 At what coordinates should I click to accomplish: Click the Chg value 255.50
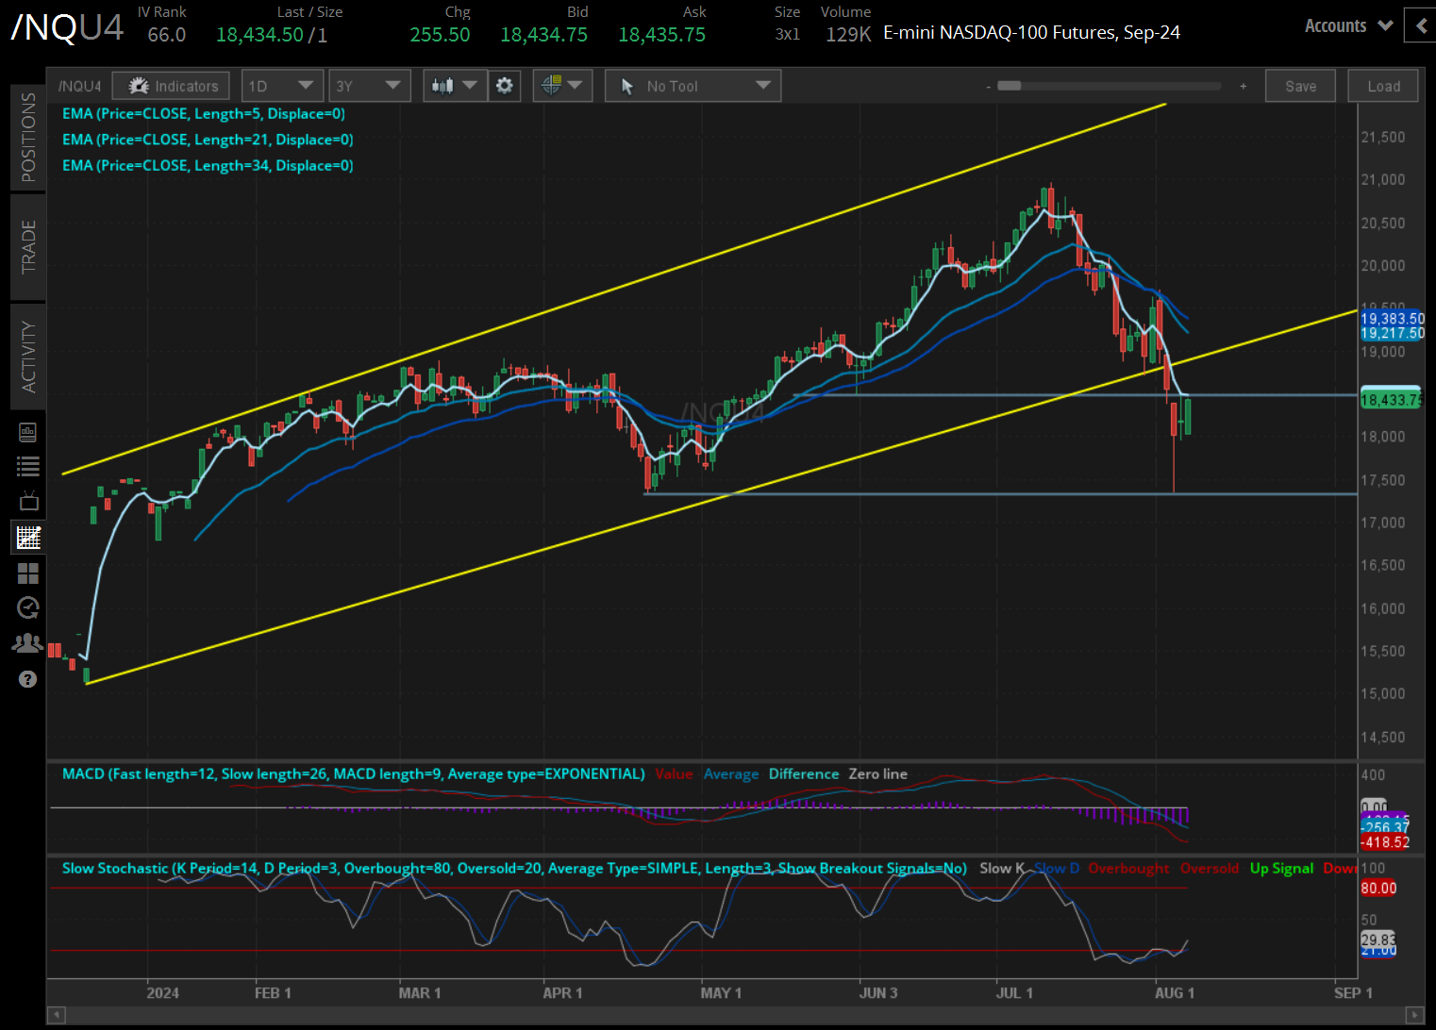point(440,35)
